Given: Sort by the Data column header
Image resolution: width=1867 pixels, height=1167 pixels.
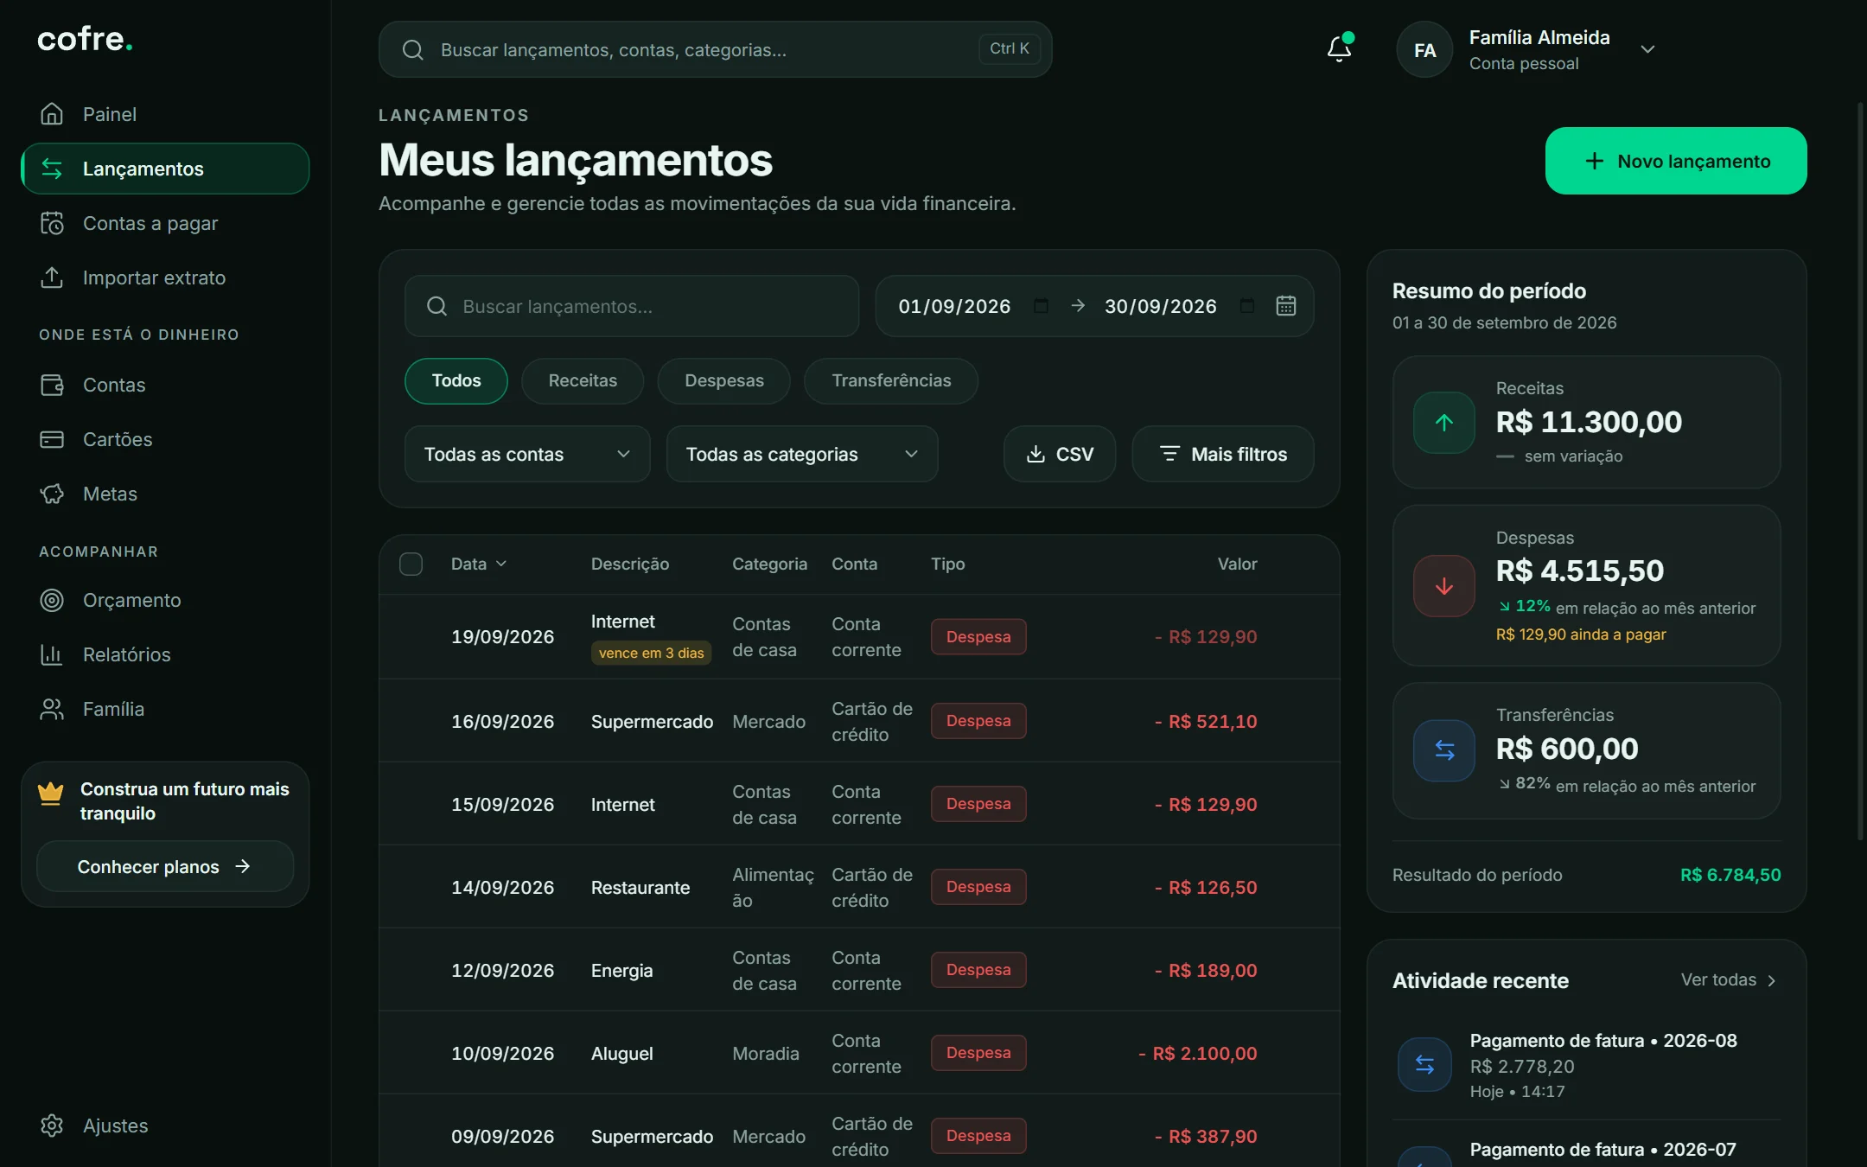Looking at the screenshot, I should pyautogui.click(x=479, y=564).
